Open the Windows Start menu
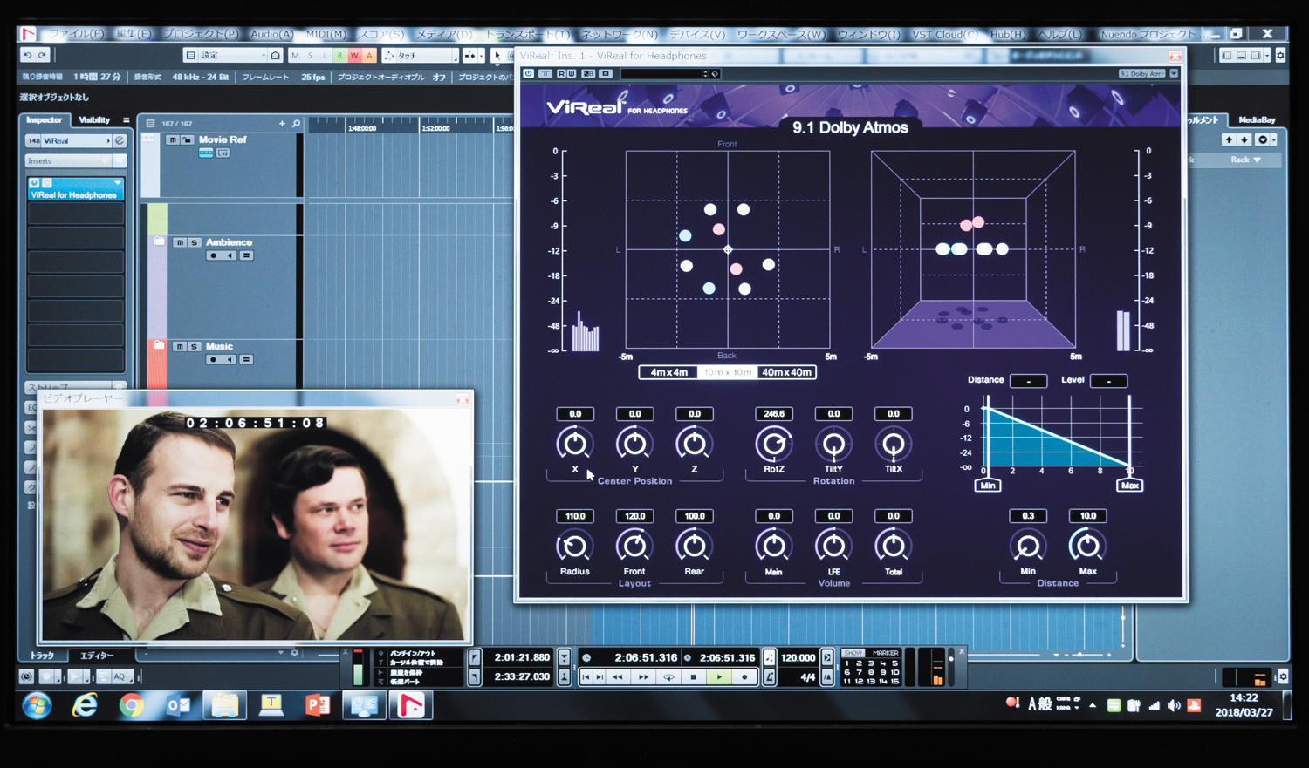 coord(37,705)
